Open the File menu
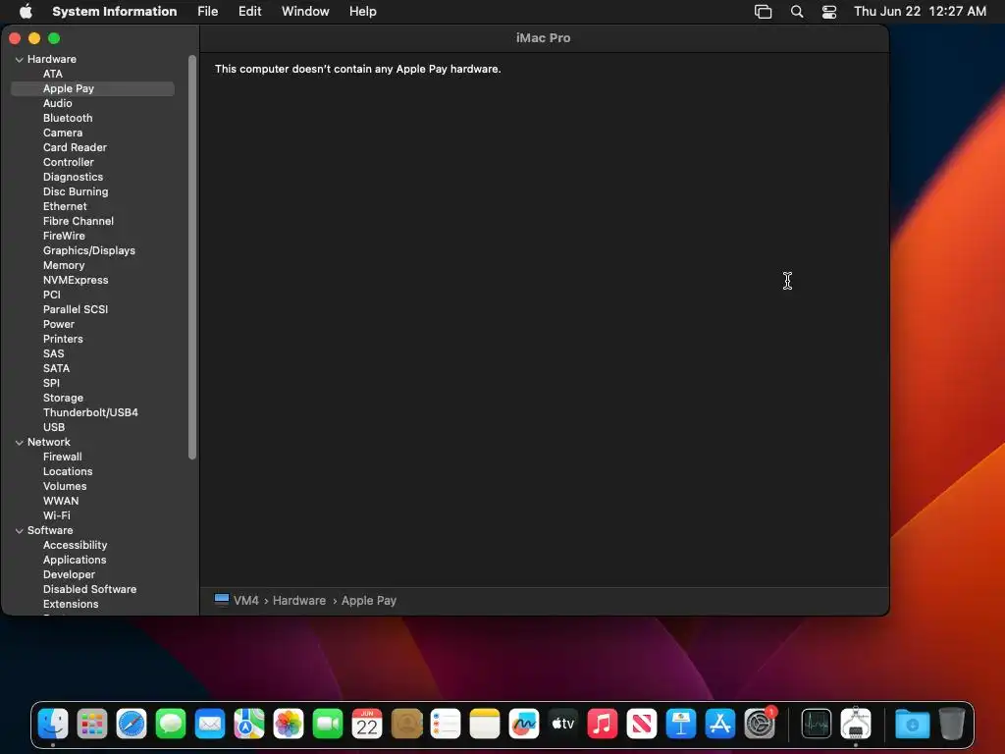The width and height of the screenshot is (1005, 754). 208,12
